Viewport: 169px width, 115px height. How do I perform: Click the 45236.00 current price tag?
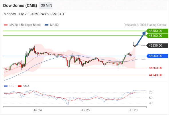157,45
